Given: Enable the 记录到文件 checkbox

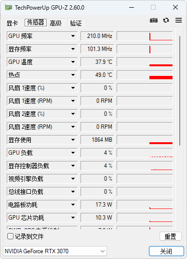Looking at the screenshot, I should (x=10, y=236).
